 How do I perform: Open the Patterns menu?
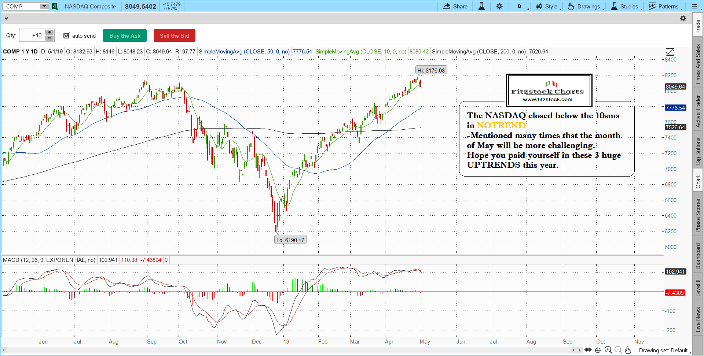pos(665,6)
